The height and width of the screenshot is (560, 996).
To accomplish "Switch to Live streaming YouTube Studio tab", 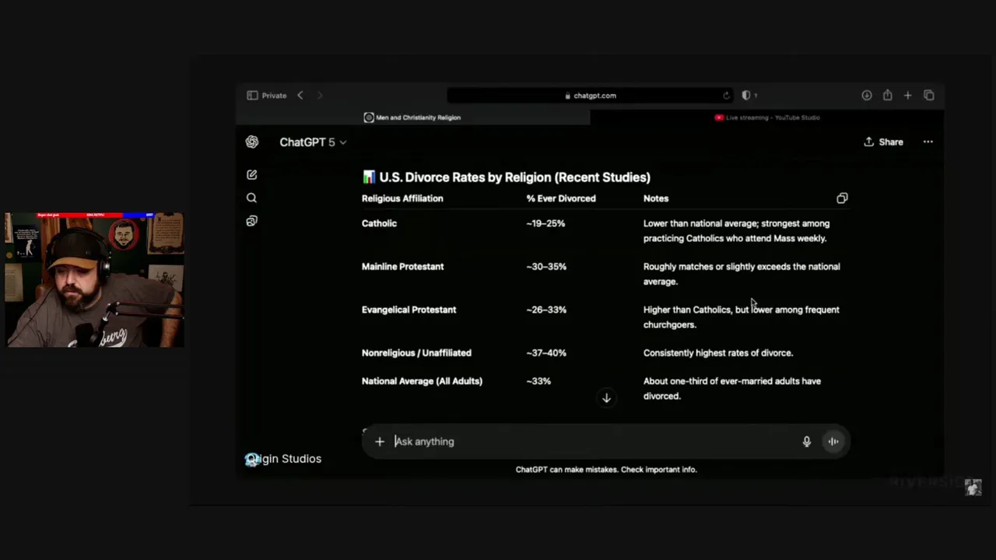I will [x=767, y=117].
